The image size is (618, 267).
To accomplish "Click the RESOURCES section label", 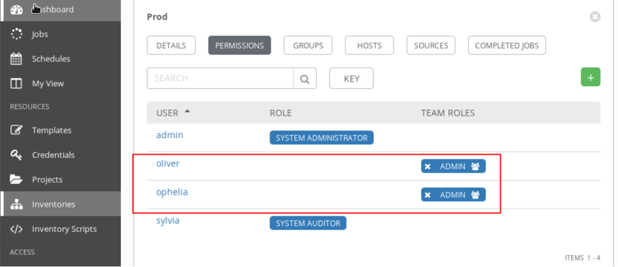I will (x=30, y=107).
